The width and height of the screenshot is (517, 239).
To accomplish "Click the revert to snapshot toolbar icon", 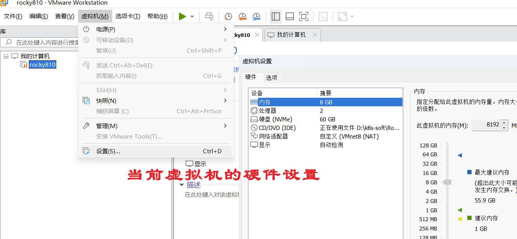I will pyautogui.click(x=242, y=16).
